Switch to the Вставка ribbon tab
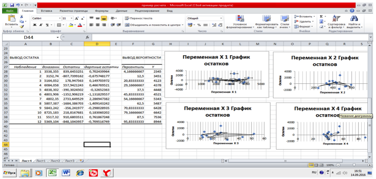This screenshot has height=179, width=376. tap(47, 11)
